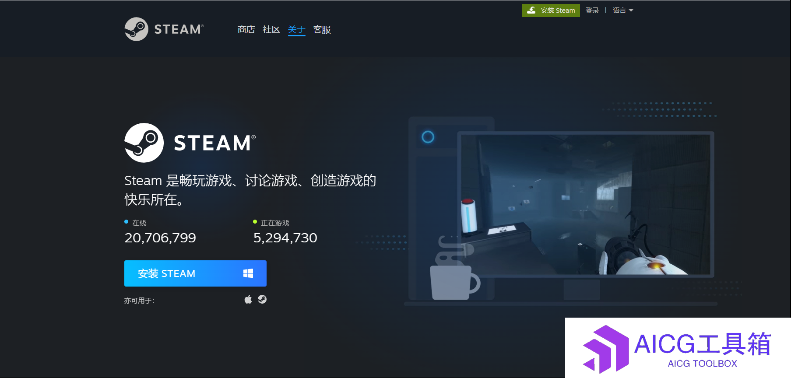Click the 登录 login link
Viewport: 791px width, 378px height.
(x=592, y=10)
